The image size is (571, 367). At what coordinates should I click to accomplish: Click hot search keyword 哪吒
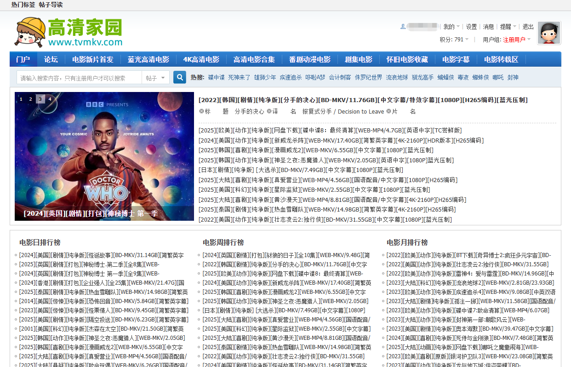[498, 77]
